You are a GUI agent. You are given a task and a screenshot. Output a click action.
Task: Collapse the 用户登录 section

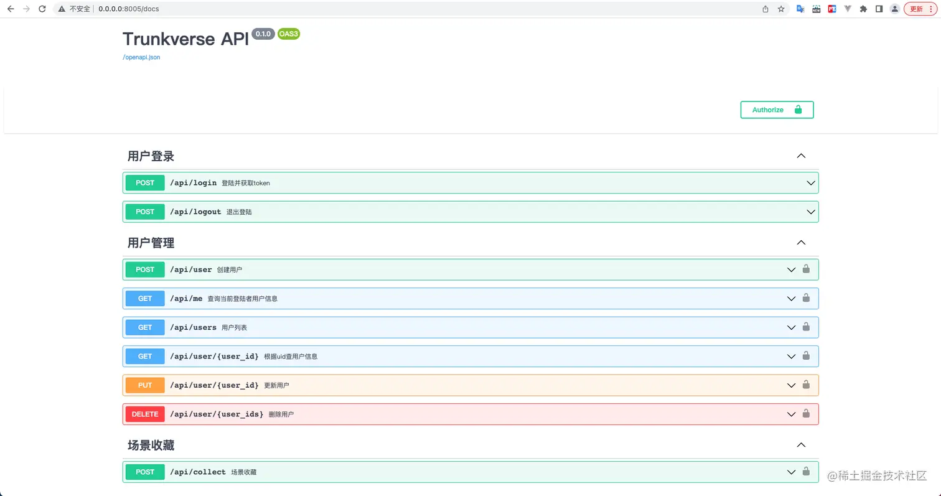(x=801, y=156)
